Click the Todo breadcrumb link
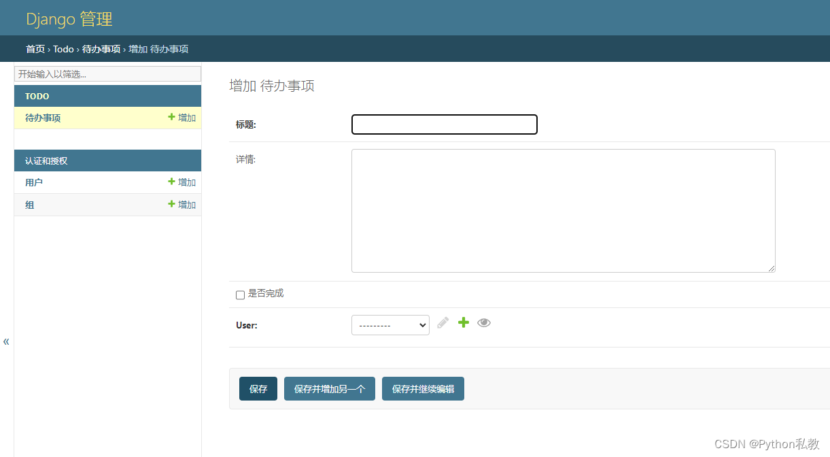The height and width of the screenshot is (457, 830). tap(63, 49)
